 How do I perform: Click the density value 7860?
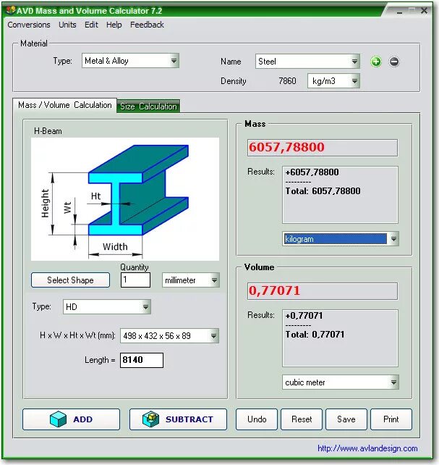click(287, 81)
